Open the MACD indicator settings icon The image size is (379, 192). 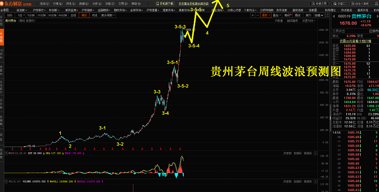tap(6, 153)
